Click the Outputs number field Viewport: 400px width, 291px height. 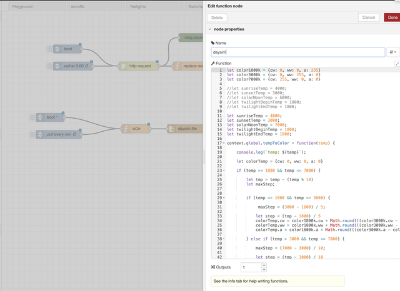pyautogui.click(x=251, y=267)
